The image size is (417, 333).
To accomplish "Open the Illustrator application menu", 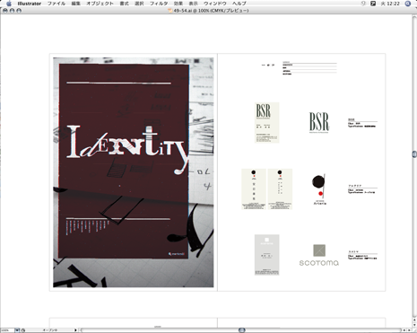I will (30, 4).
